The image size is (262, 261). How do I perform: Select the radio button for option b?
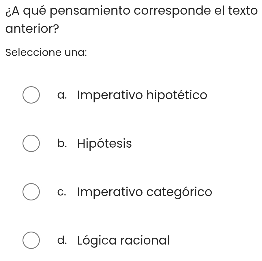click(x=31, y=143)
